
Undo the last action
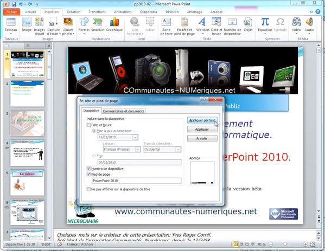[x=21, y=4]
